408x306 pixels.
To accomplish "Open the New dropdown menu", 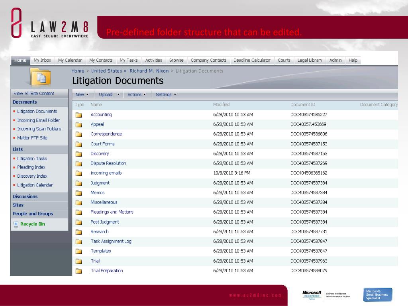I will point(82,95).
